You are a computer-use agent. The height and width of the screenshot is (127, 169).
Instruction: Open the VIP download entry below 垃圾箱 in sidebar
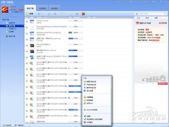click(11, 36)
